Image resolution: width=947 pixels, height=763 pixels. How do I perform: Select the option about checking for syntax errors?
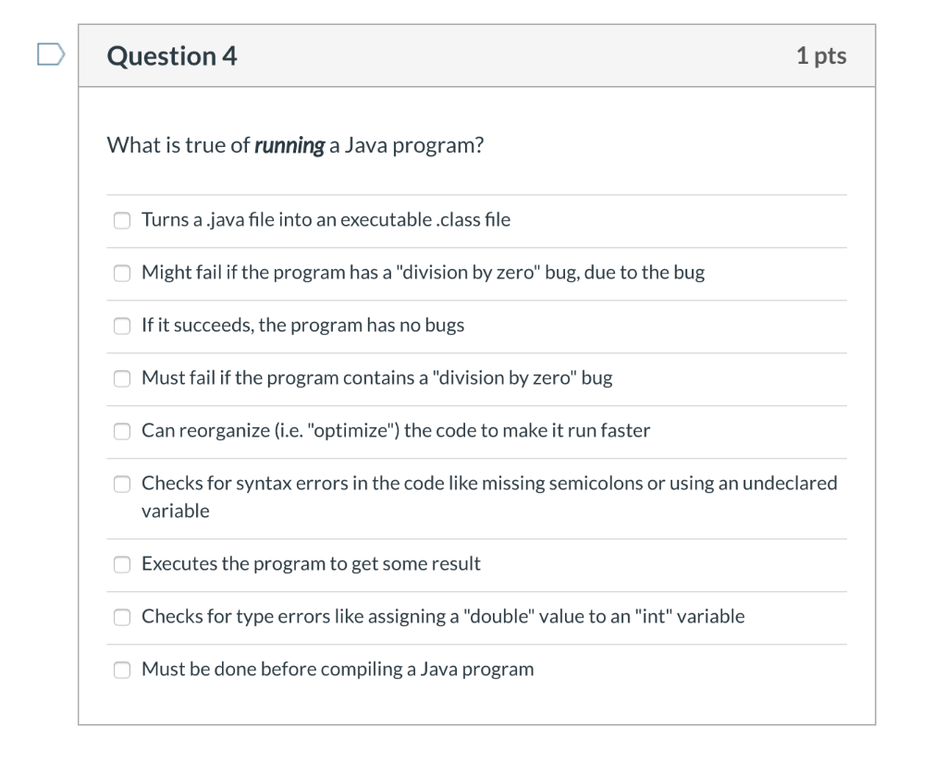pyautogui.click(x=121, y=484)
